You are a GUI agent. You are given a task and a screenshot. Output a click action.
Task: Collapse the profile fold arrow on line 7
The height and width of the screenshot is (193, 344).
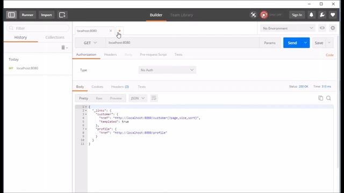coord(86,129)
